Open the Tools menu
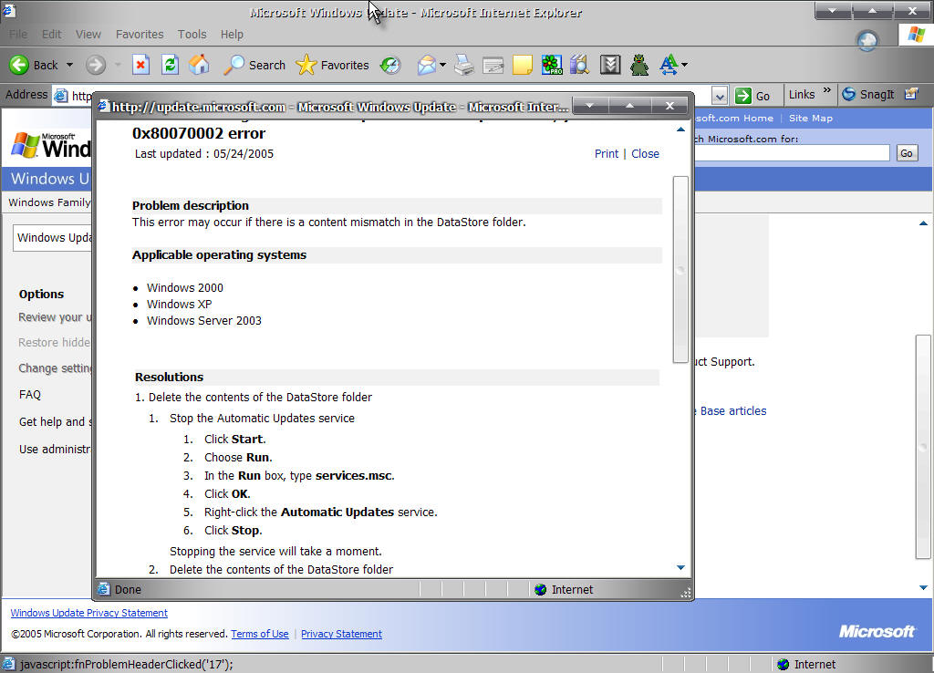 (x=192, y=35)
